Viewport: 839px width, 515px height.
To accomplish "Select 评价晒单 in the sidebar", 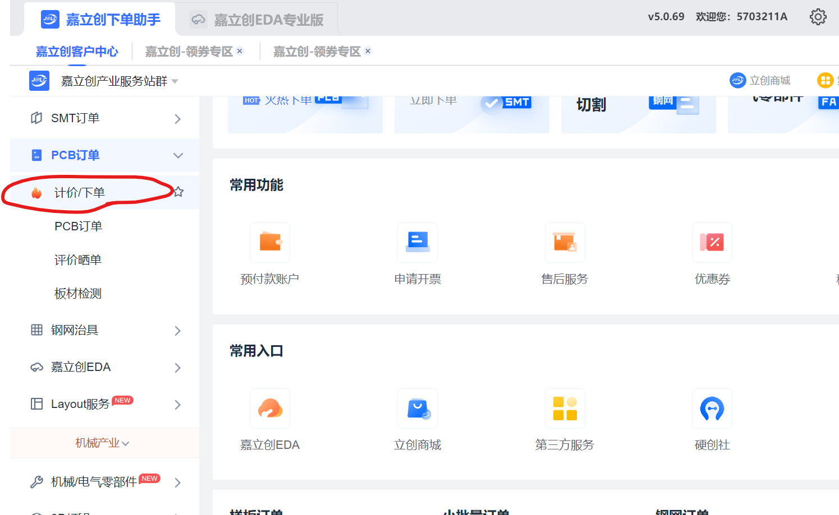I will 78,260.
